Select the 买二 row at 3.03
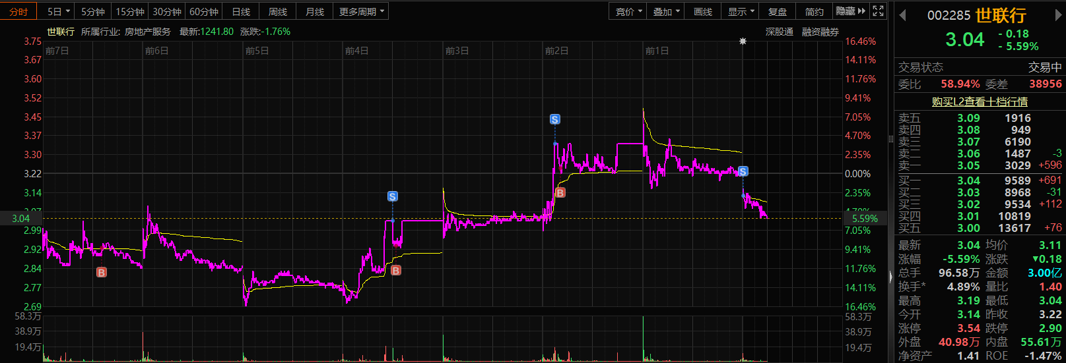The height and width of the screenshot is (363, 1066). pyautogui.click(x=980, y=192)
